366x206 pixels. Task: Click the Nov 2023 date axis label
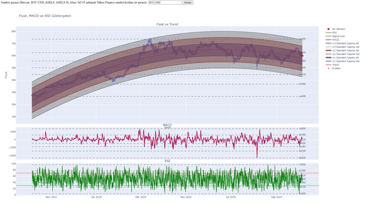tap(51, 197)
